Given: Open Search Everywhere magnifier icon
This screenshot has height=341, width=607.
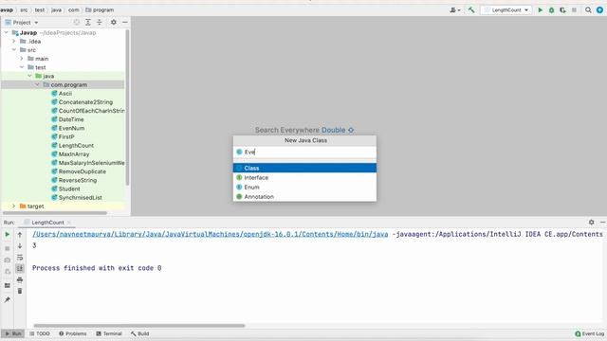Looking at the screenshot, I should [x=588, y=10].
